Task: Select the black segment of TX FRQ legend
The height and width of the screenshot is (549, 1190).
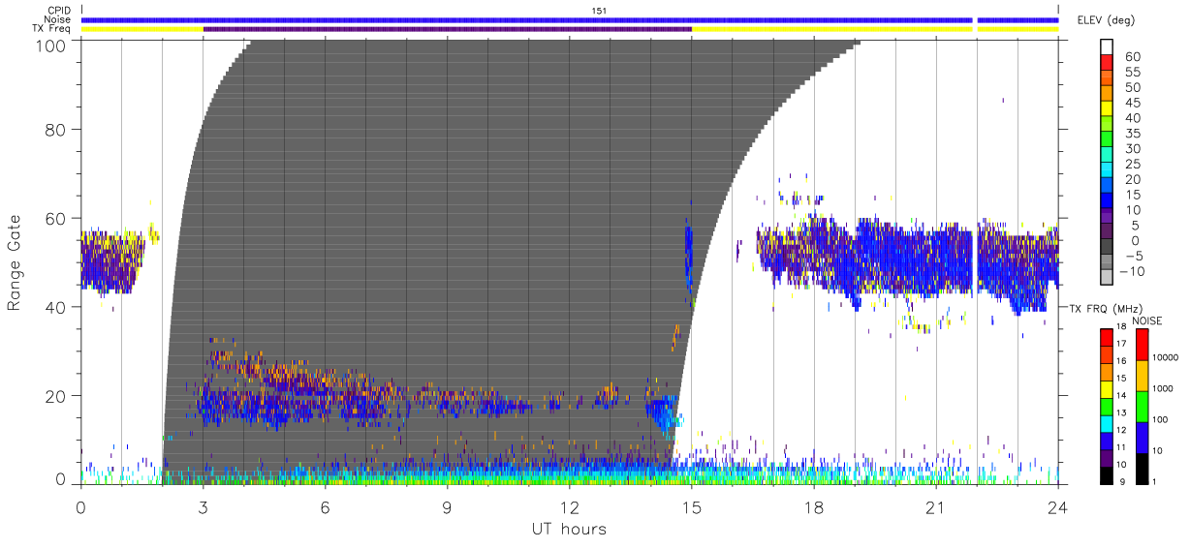Action: pos(1108,473)
